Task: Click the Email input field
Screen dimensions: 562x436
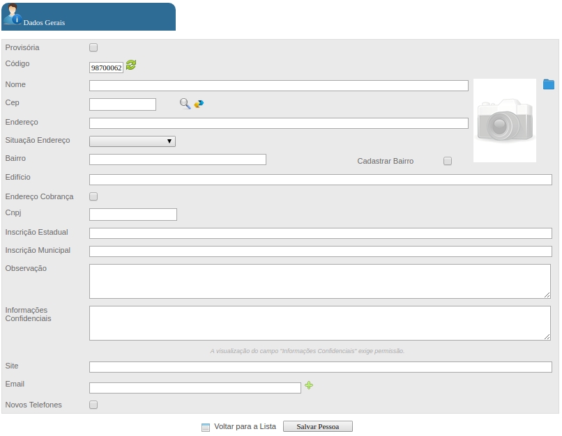Action: (x=195, y=388)
